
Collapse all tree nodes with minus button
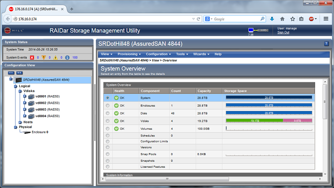[x=11, y=73]
